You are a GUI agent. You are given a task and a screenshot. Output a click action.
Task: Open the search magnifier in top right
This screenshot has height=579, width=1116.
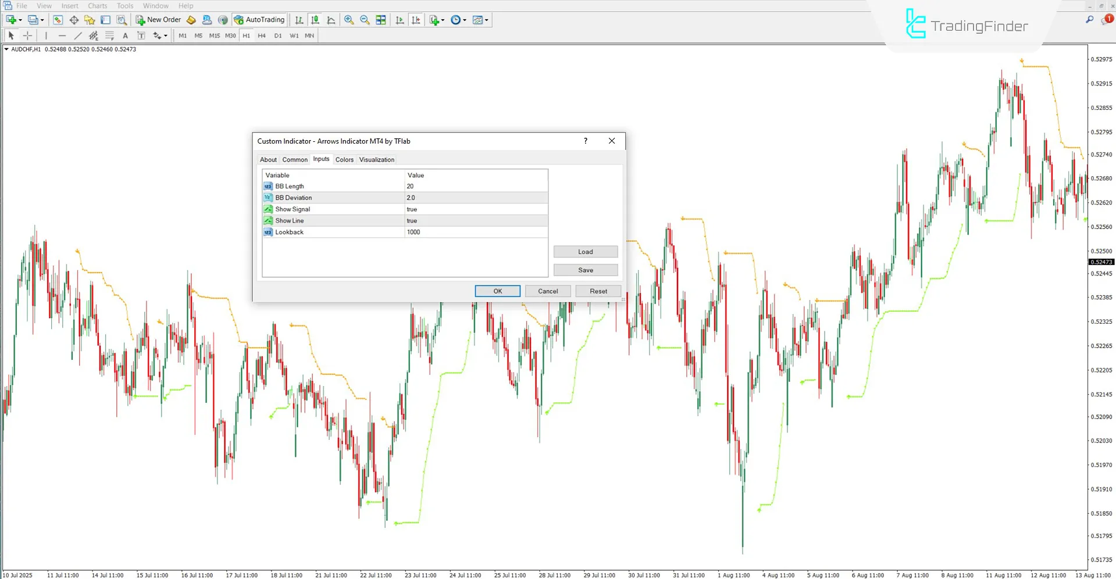point(1089,20)
